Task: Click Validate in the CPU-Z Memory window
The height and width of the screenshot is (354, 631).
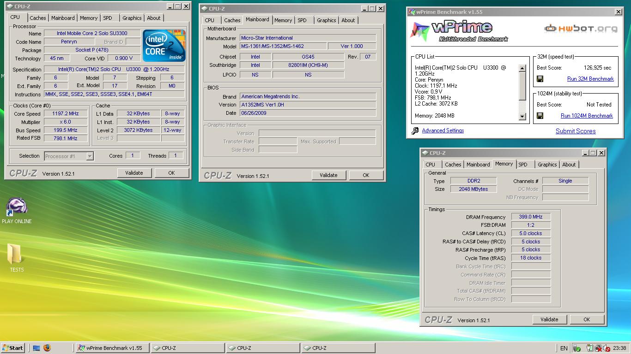Action: click(549, 319)
